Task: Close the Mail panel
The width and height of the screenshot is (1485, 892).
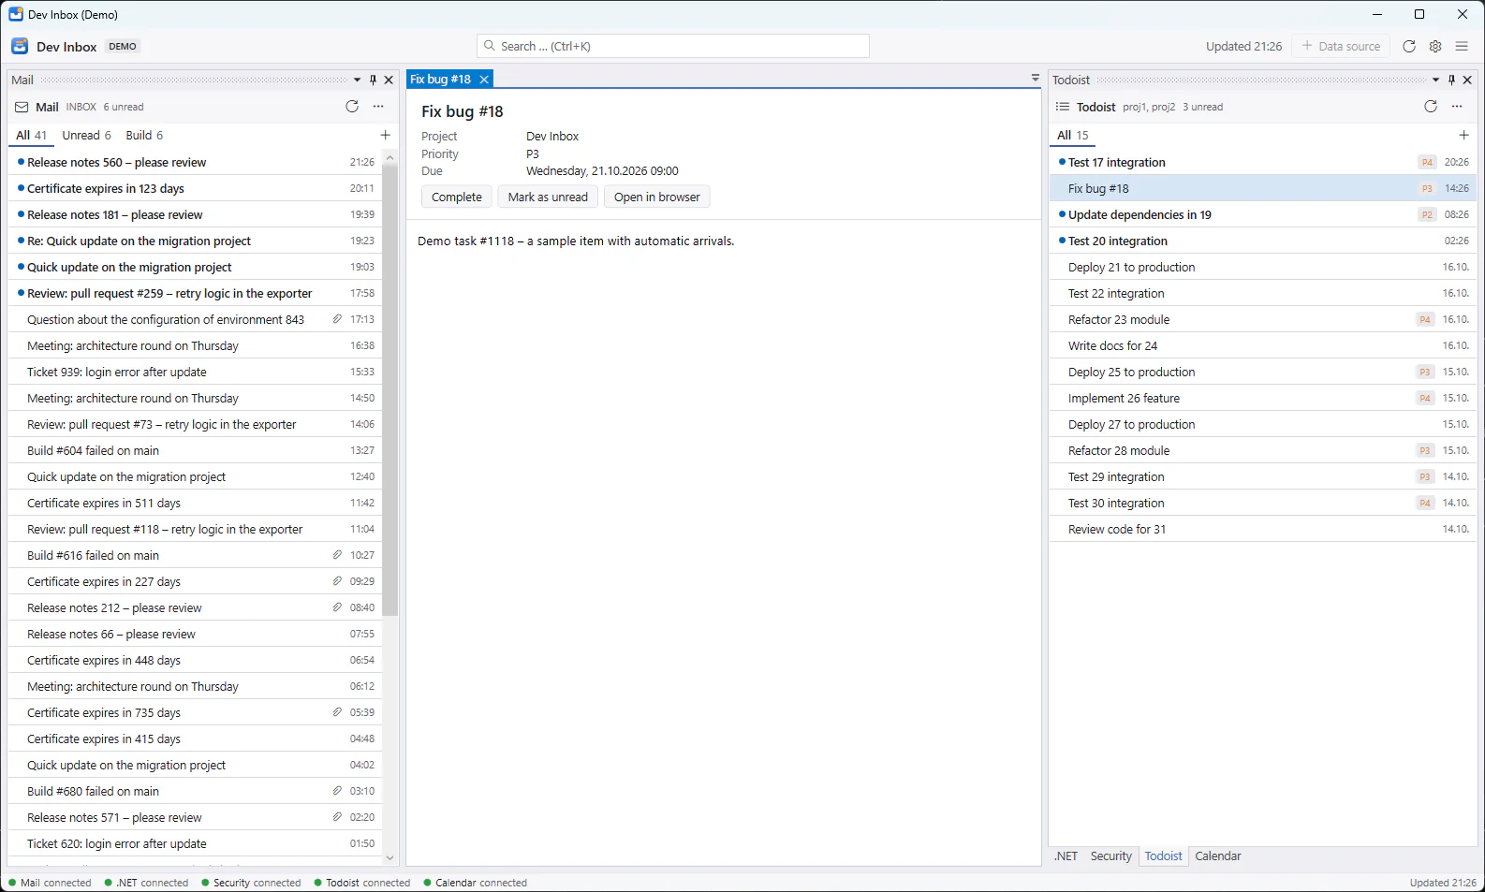Action: (389, 80)
